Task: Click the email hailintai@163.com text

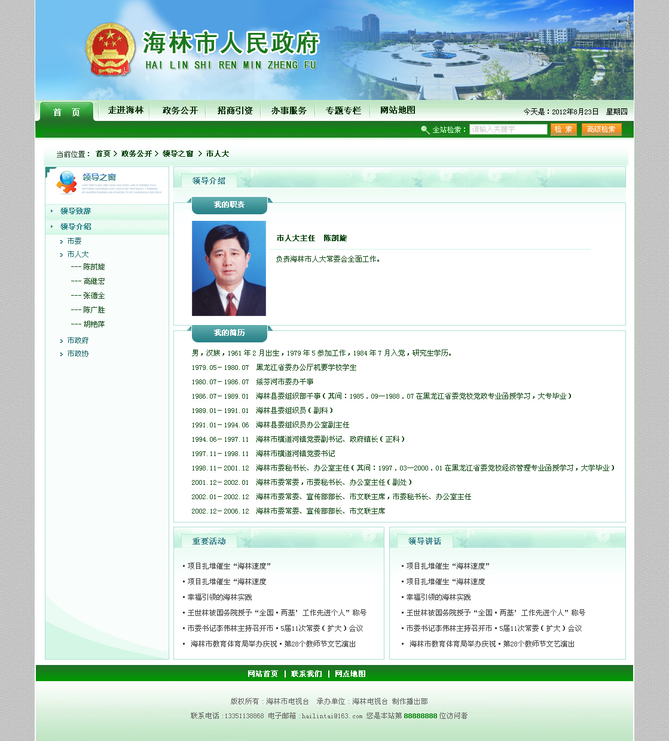Action: (332, 716)
